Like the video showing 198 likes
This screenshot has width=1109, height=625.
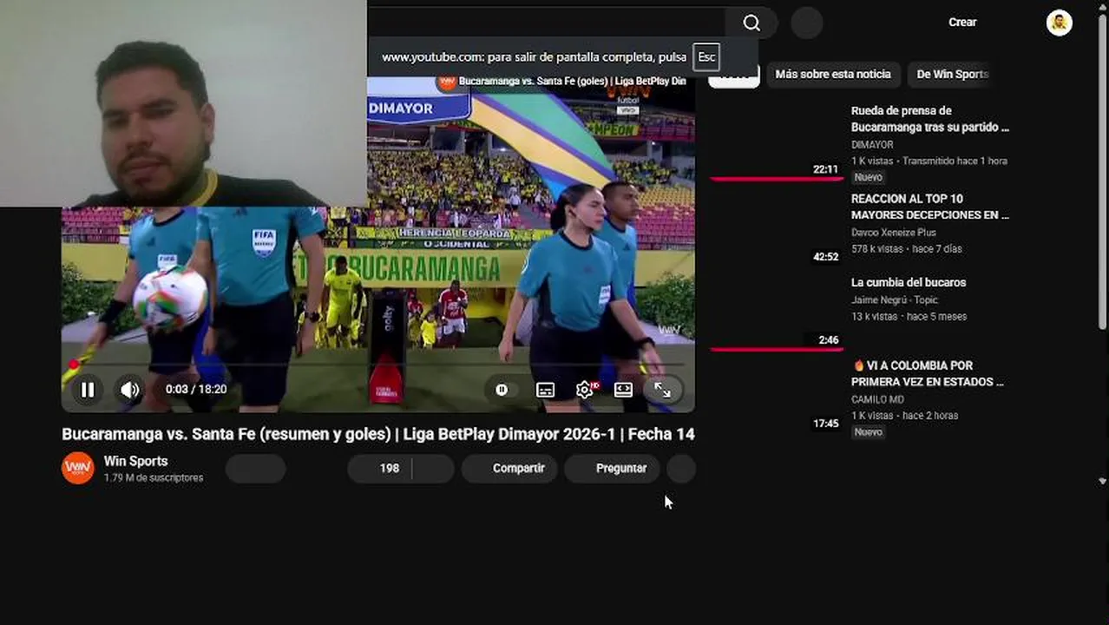[x=379, y=469]
